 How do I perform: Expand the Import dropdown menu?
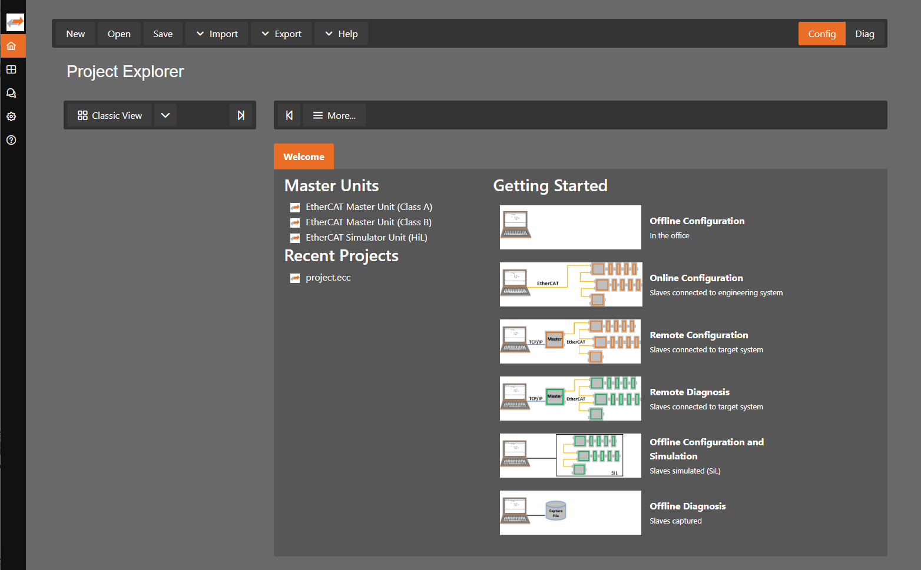[217, 34]
